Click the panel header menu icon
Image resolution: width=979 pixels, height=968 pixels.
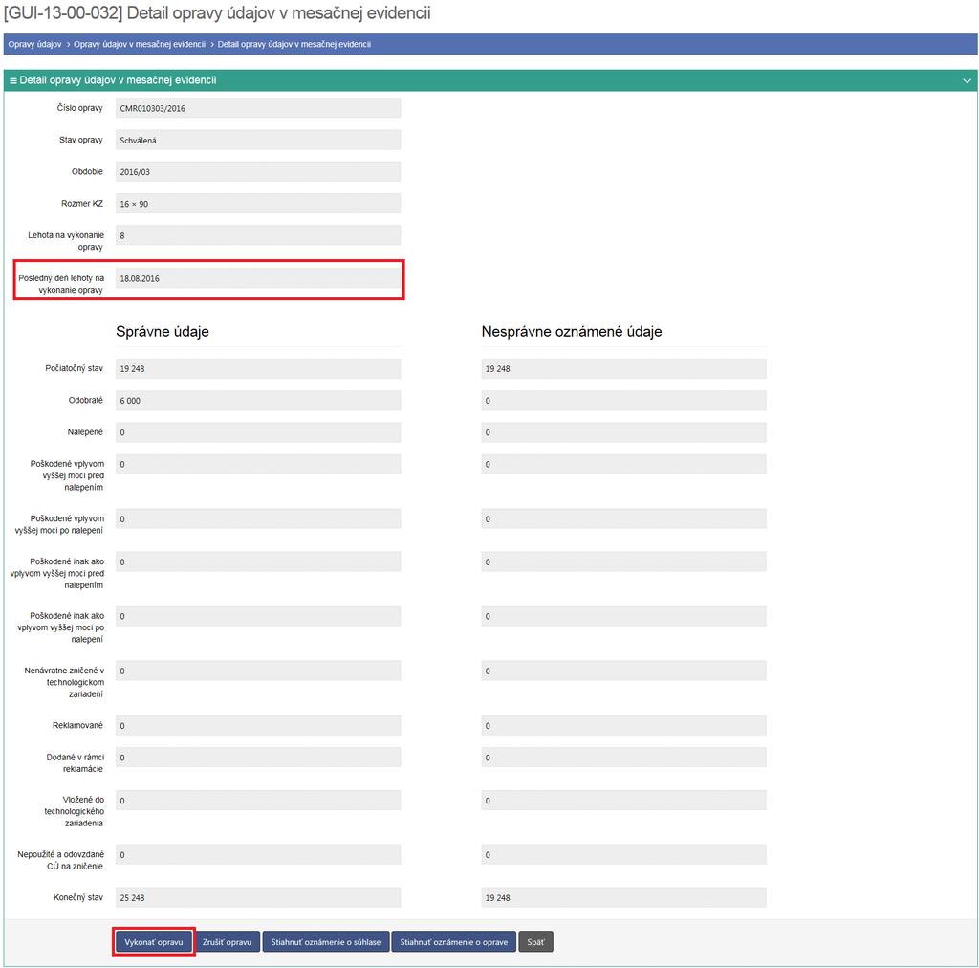point(13,80)
